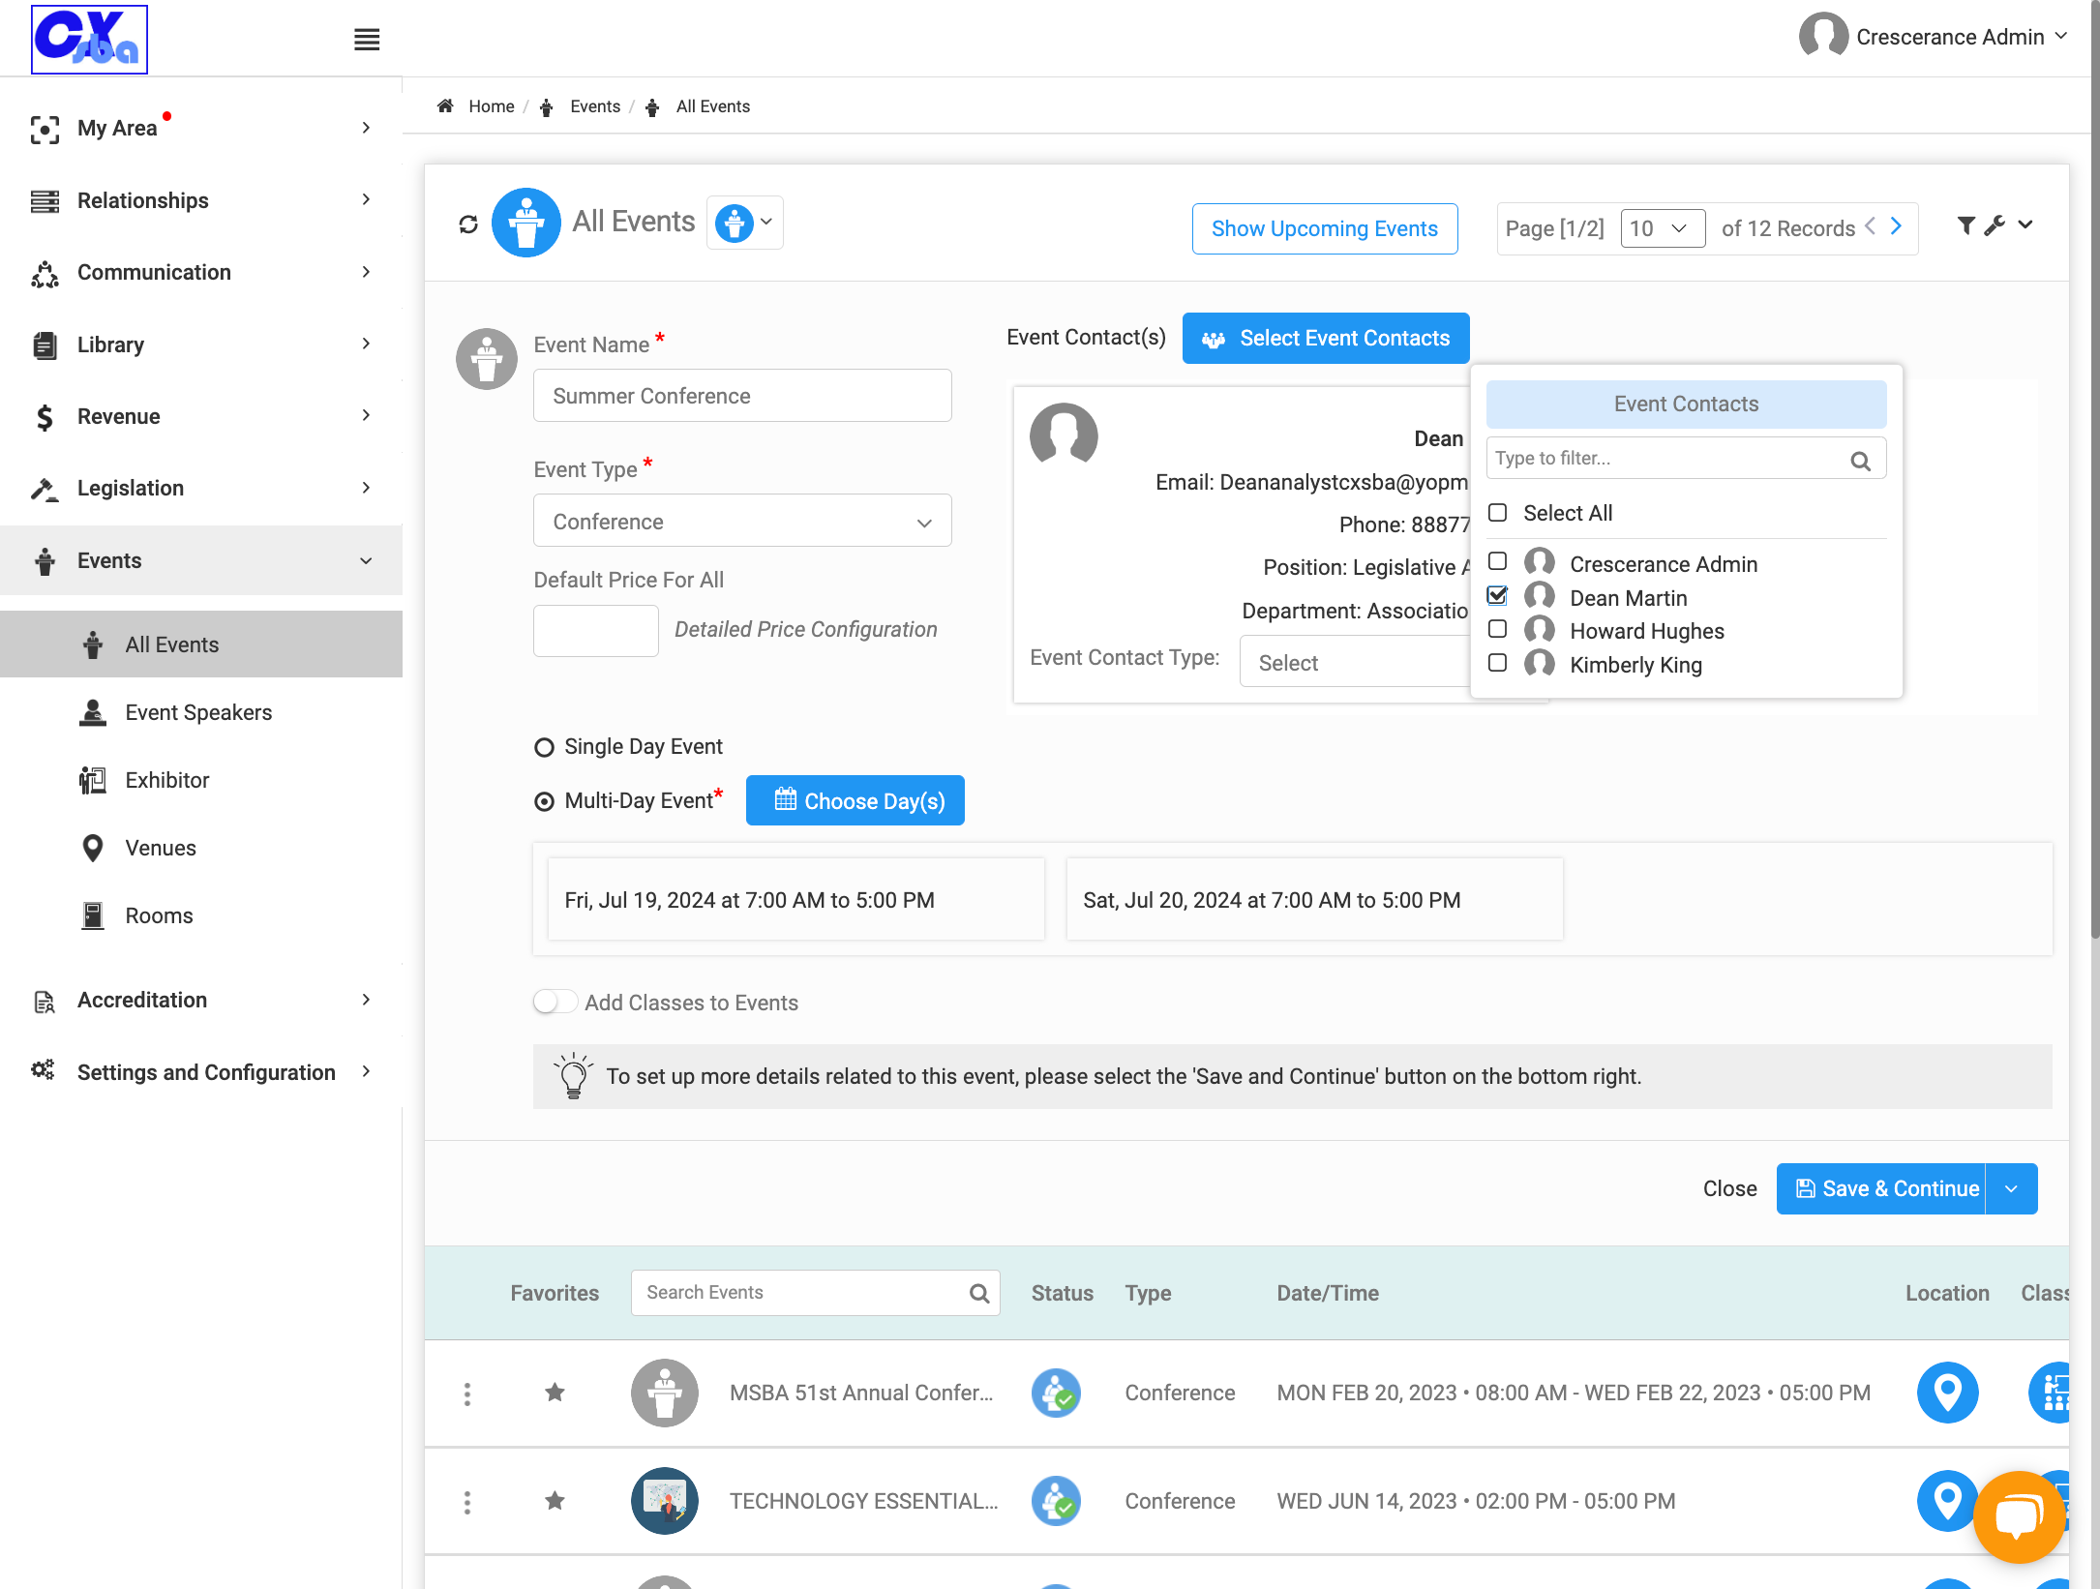Click the Event Name input field

[x=742, y=396]
